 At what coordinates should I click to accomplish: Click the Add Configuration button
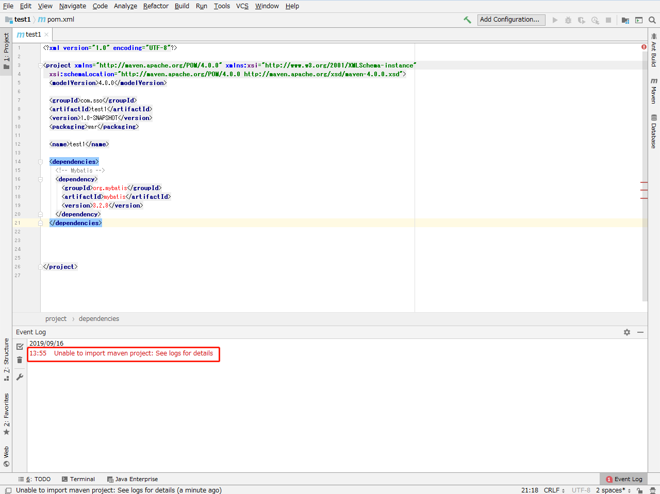click(511, 20)
